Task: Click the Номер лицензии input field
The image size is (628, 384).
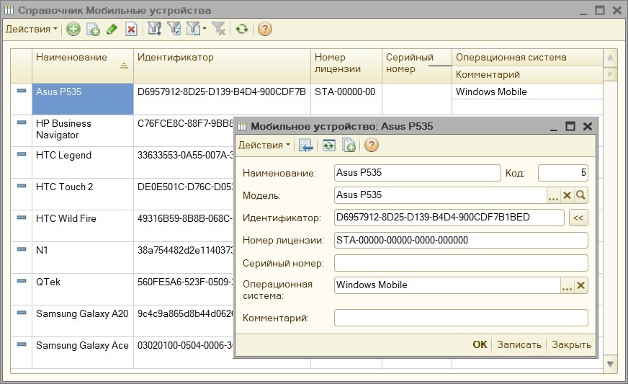Action: pos(461,240)
